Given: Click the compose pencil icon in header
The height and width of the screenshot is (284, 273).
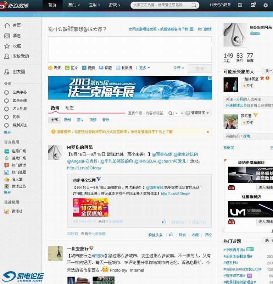Looking at the screenshot, I should [240, 5].
